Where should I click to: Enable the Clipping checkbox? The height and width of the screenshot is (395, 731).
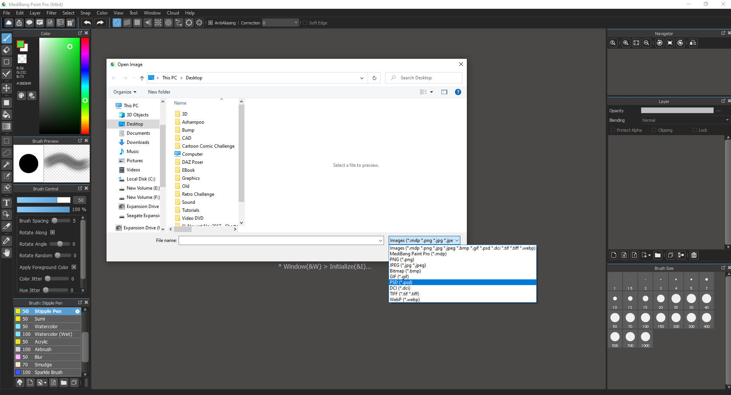click(x=654, y=130)
